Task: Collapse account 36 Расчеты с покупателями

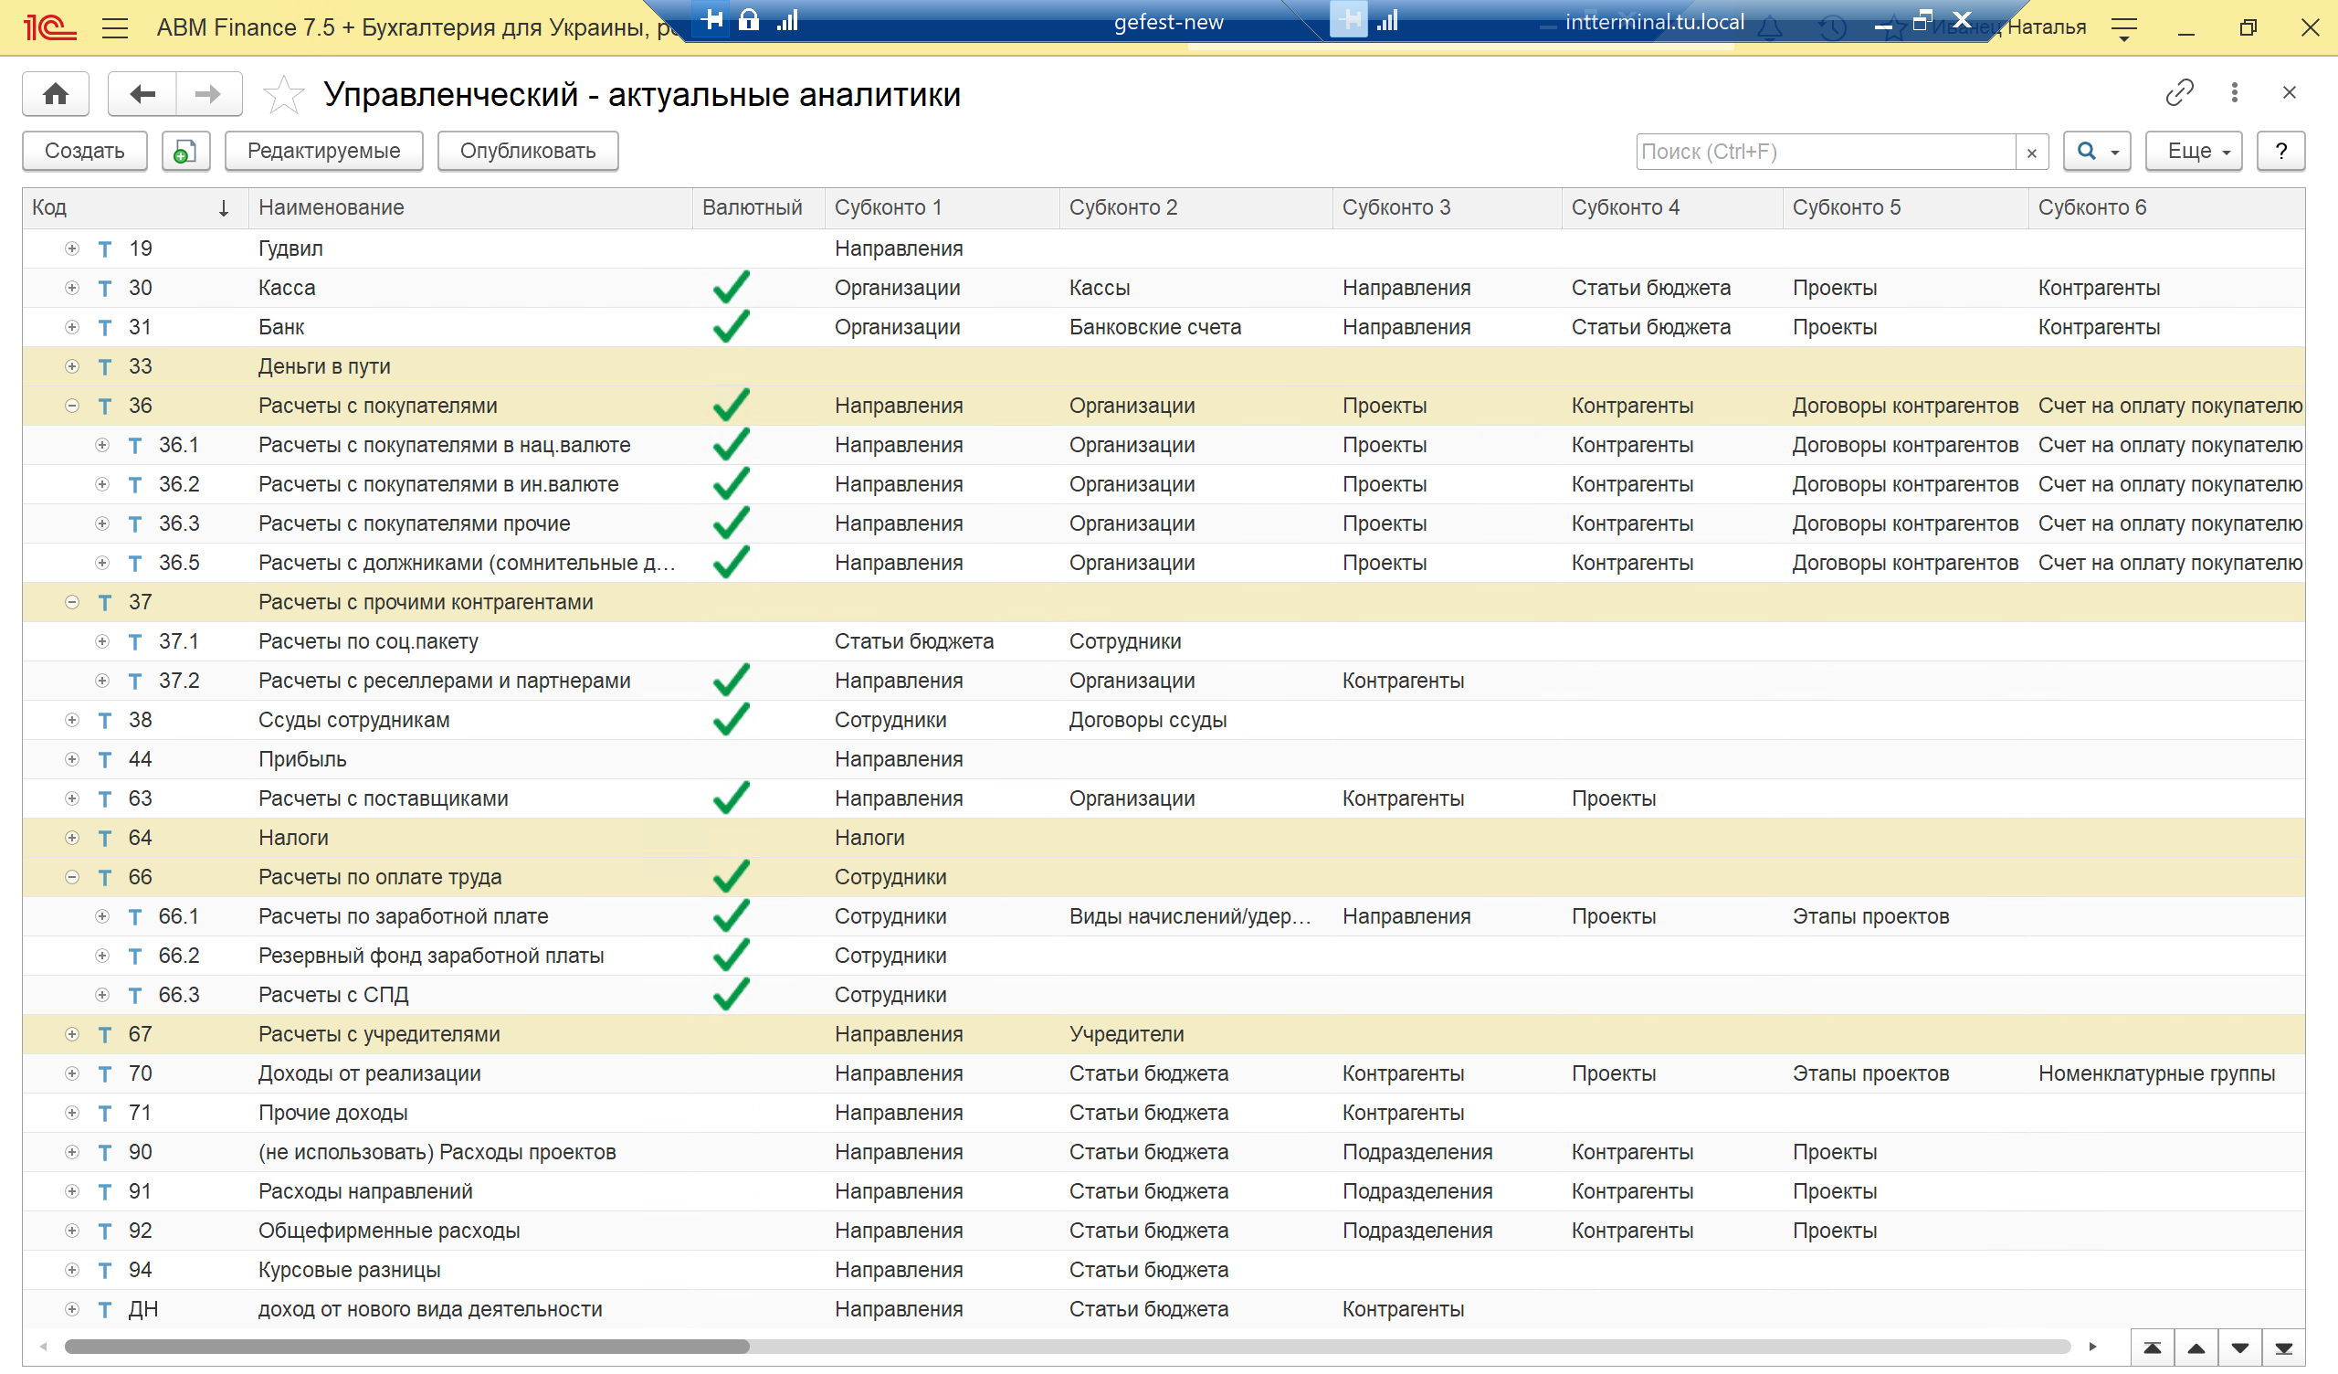Action: [x=72, y=406]
